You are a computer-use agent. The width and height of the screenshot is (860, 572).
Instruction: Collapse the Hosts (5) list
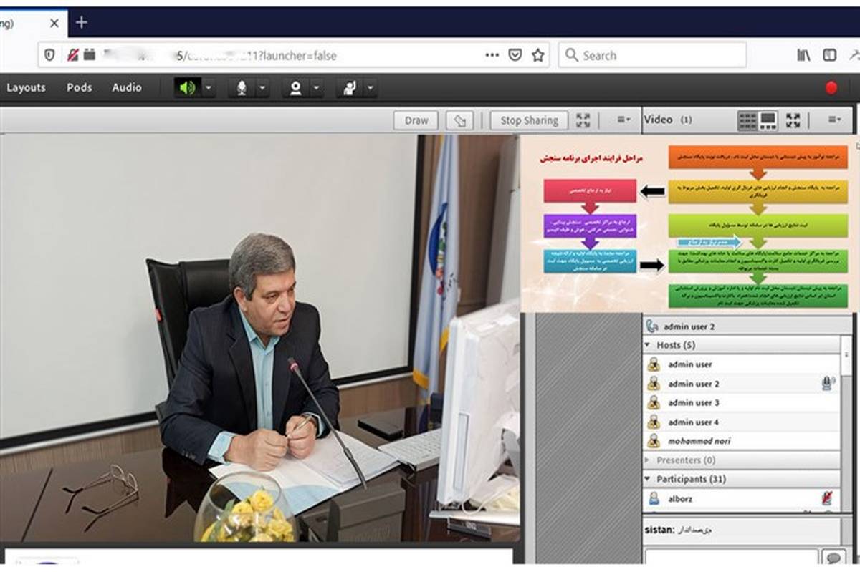tap(649, 345)
